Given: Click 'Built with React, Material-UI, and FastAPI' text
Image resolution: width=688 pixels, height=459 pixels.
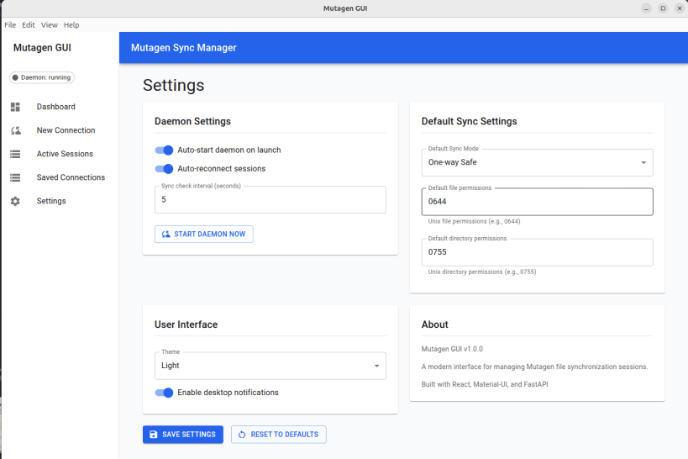Looking at the screenshot, I should (485, 384).
